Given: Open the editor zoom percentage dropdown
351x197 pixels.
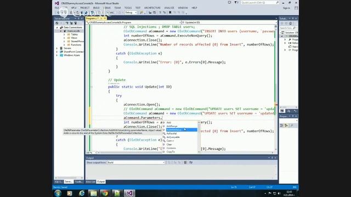Looking at the screenshot, I should tap(92, 153).
